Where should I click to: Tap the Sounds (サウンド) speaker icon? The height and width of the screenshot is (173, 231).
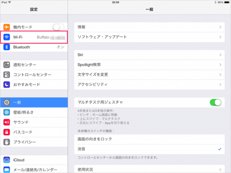tap(7, 122)
